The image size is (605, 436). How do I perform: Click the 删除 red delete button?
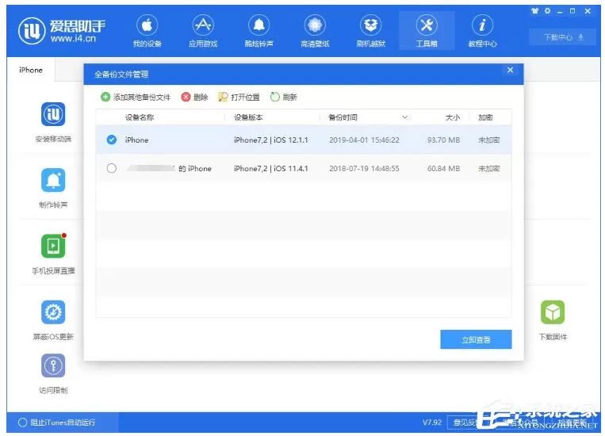(x=194, y=98)
